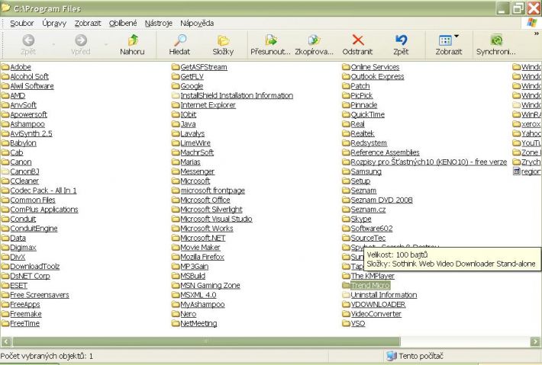Select the Skype folder icon

[346, 219]
